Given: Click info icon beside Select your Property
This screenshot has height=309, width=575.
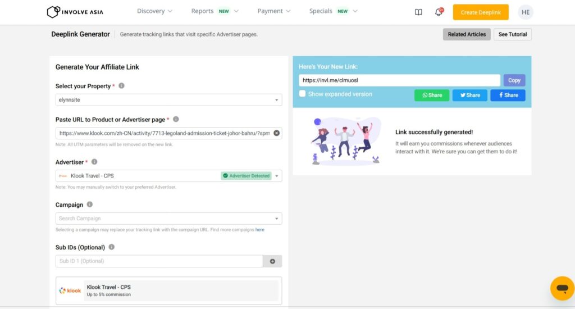Looking at the screenshot, I should 121,86.
